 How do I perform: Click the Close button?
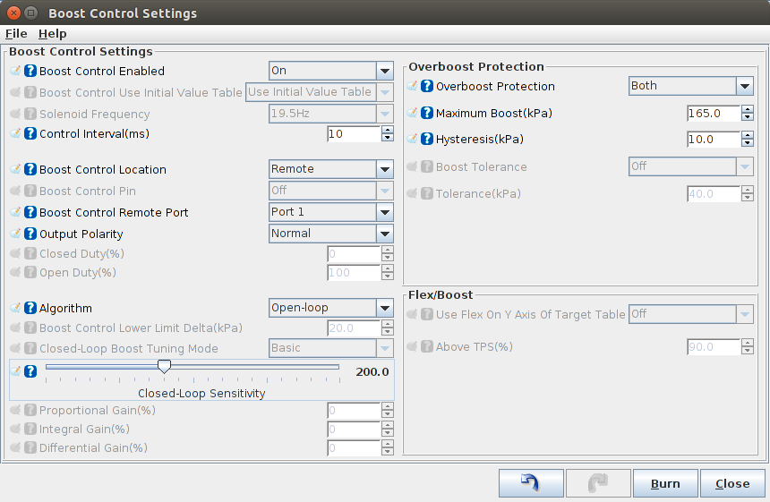[731, 483]
